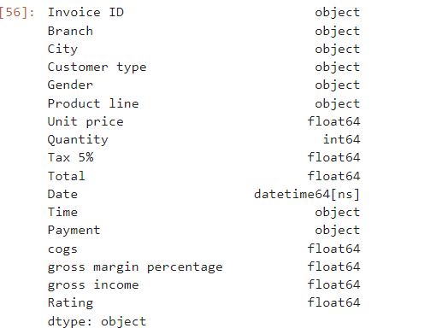Click the Time column name
Viewport: 442px width, 334px height.
tap(62, 212)
